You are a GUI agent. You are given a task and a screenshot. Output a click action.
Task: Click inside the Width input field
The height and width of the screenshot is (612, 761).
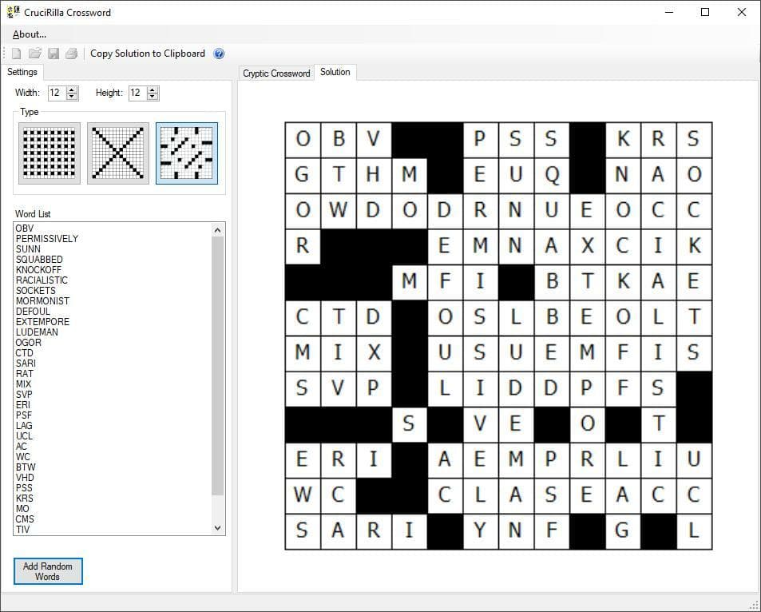57,93
